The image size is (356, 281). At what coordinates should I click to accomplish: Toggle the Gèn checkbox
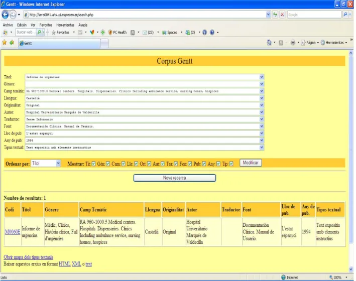(x=108, y=164)
